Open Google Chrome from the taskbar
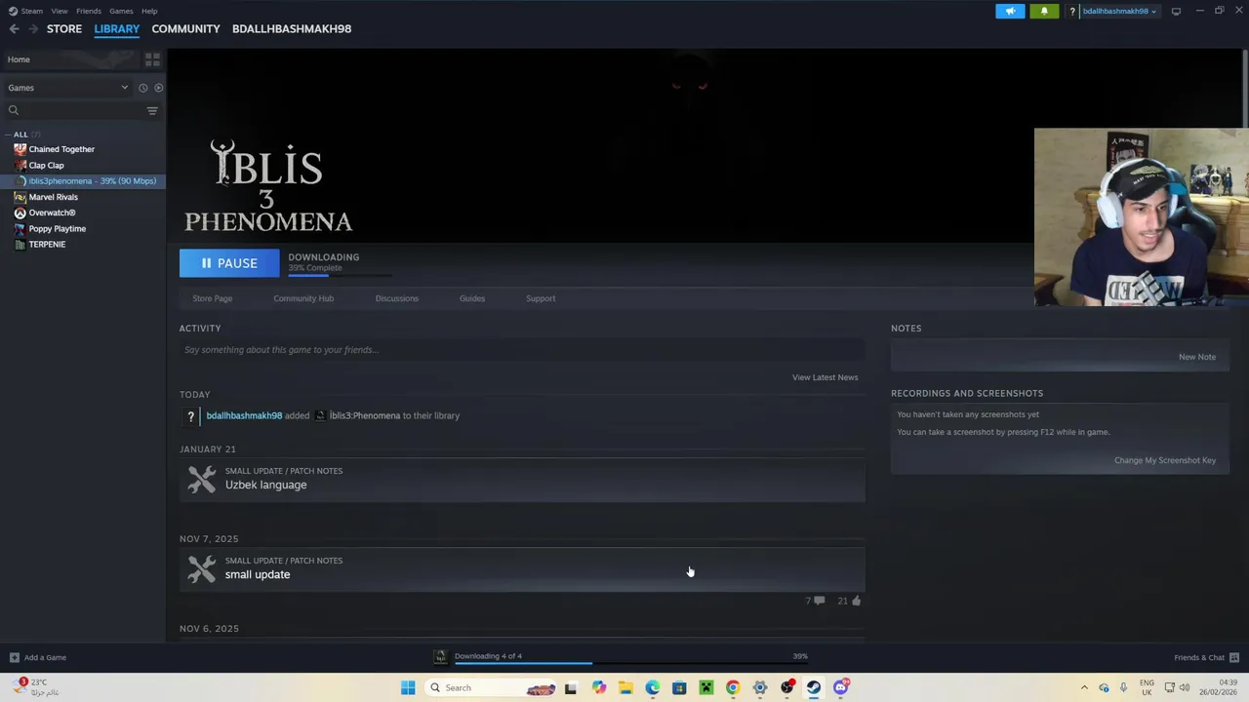Image resolution: width=1249 pixels, height=702 pixels. (733, 688)
